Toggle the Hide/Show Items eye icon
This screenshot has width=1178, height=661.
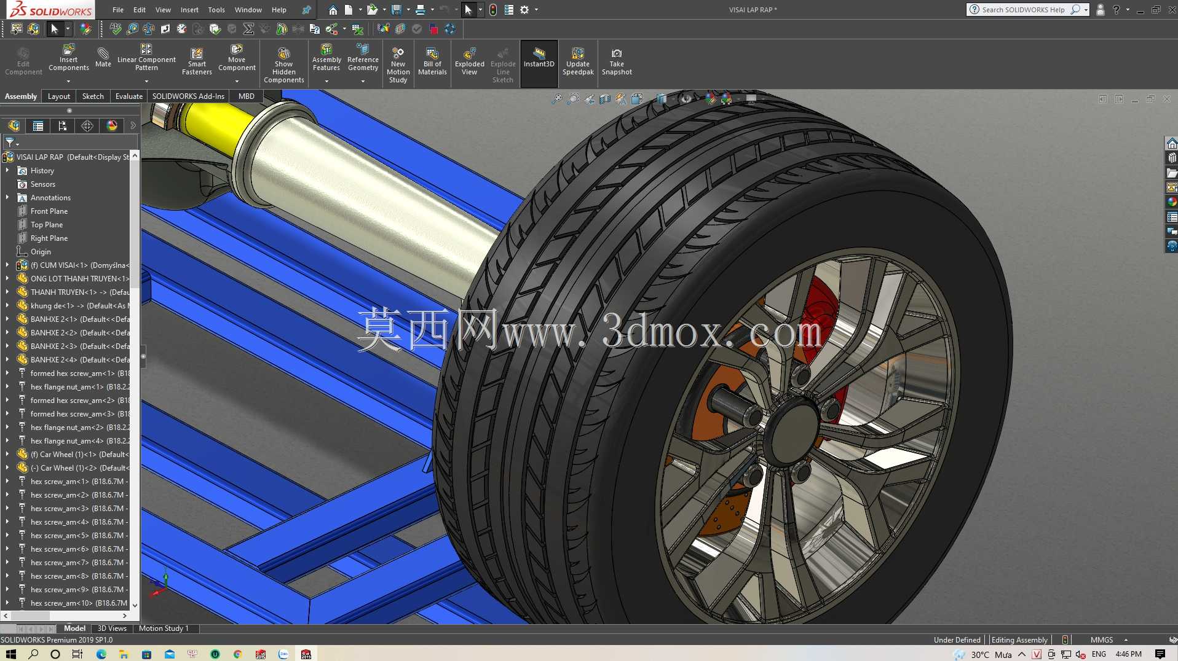tap(686, 99)
